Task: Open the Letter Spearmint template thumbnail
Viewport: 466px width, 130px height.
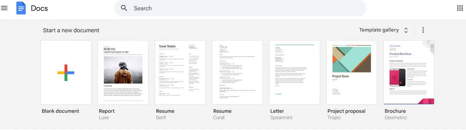Action: point(294,72)
